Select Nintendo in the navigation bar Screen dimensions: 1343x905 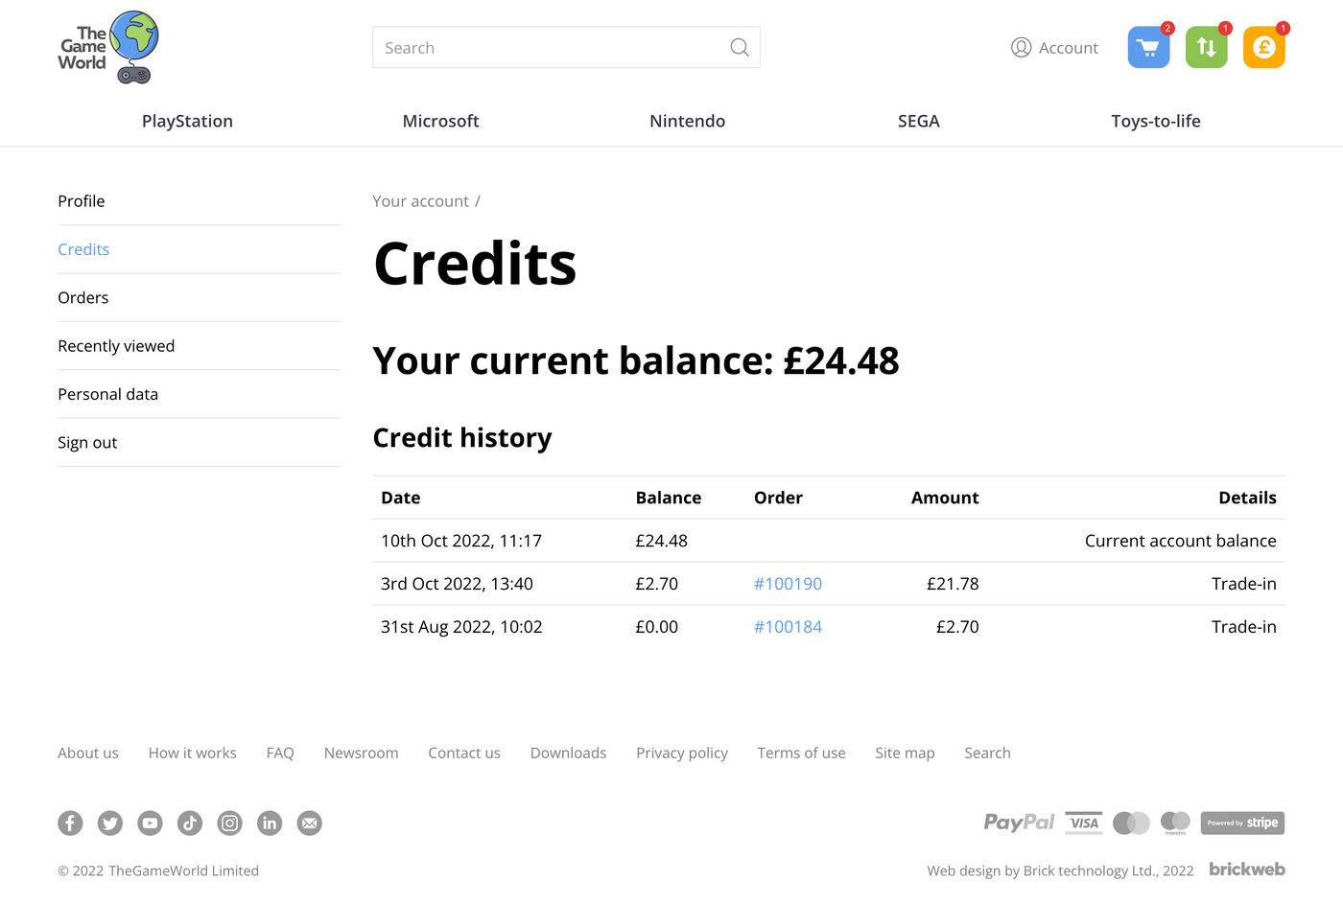[x=687, y=121]
